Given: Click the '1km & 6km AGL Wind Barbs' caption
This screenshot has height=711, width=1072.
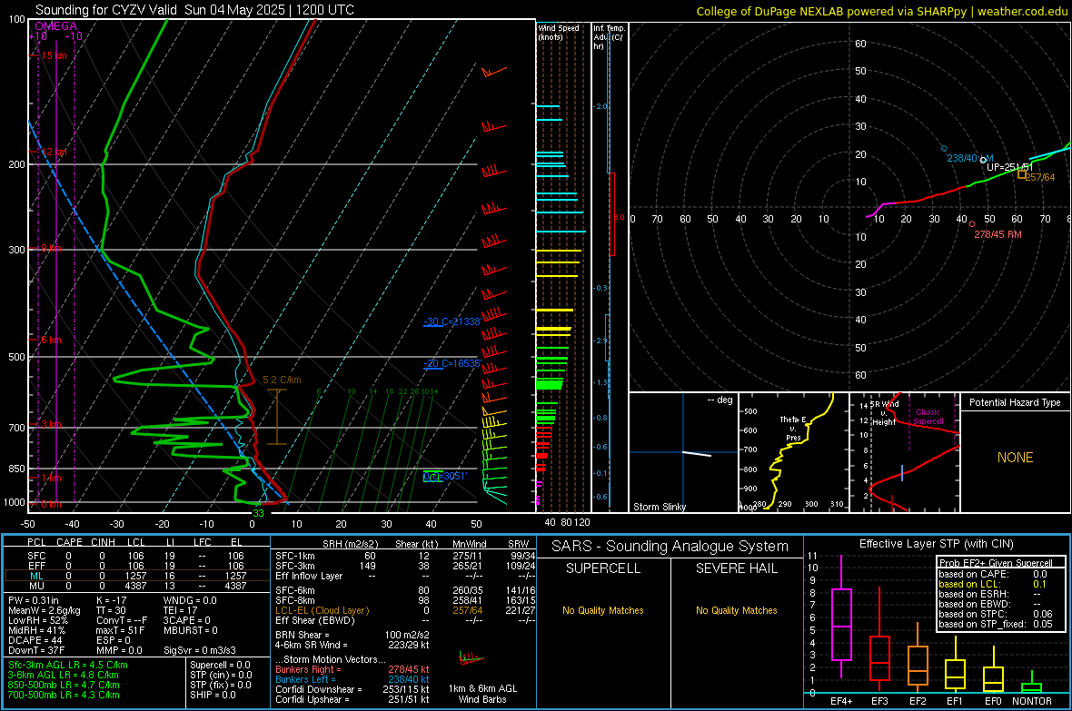Looking at the screenshot, I should click(482, 694).
